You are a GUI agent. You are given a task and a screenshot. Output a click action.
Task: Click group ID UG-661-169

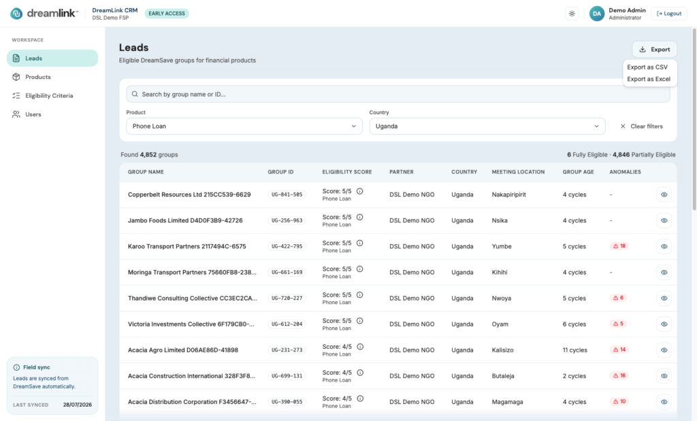tap(287, 272)
